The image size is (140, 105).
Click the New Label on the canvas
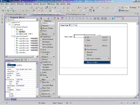point(68,37)
